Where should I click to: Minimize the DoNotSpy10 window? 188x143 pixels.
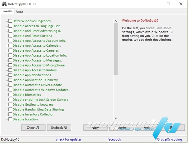(156, 4)
